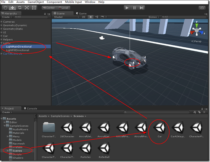Select the Particles scene asset
Image resolution: width=210 pixels, height=162 pixels.
[86, 150]
